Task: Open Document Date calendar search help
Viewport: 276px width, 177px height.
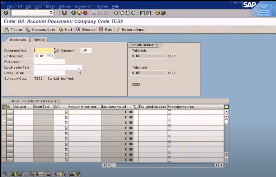Action: click(56, 51)
